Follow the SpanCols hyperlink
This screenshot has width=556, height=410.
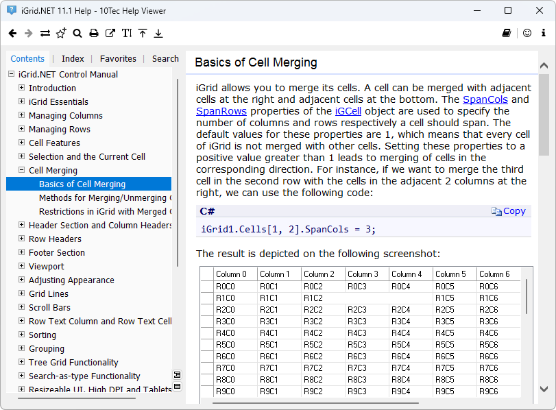coord(485,99)
